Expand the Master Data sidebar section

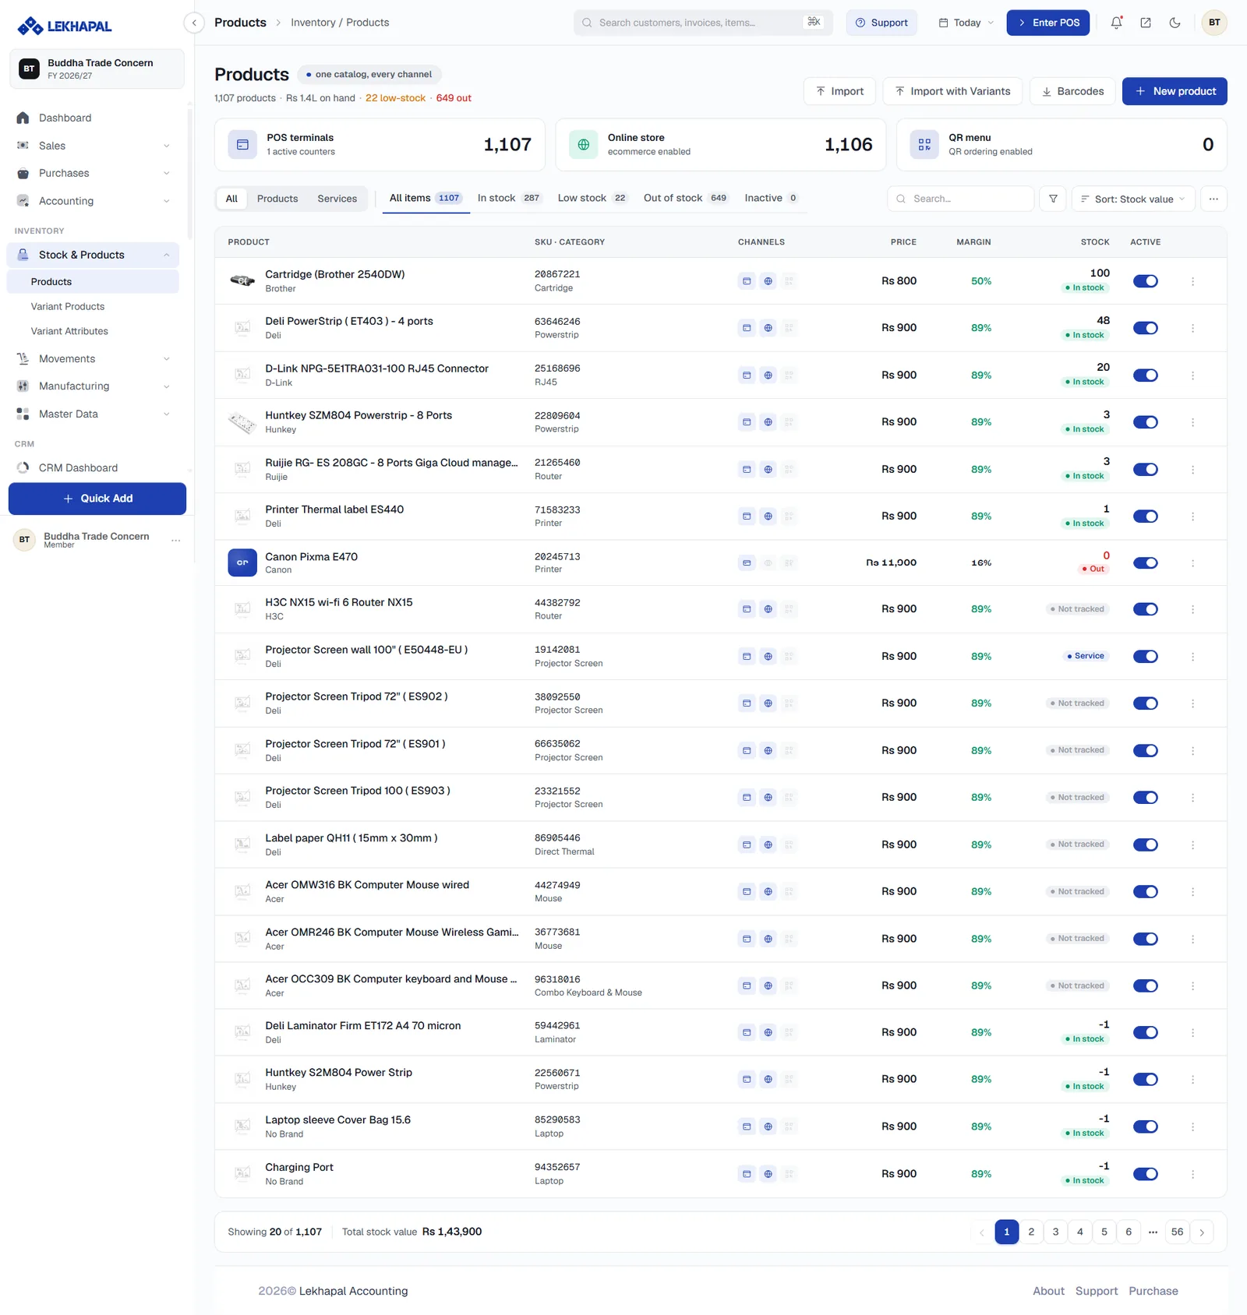(x=94, y=414)
